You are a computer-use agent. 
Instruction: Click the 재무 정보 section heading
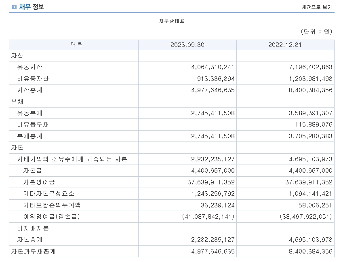click(x=32, y=7)
